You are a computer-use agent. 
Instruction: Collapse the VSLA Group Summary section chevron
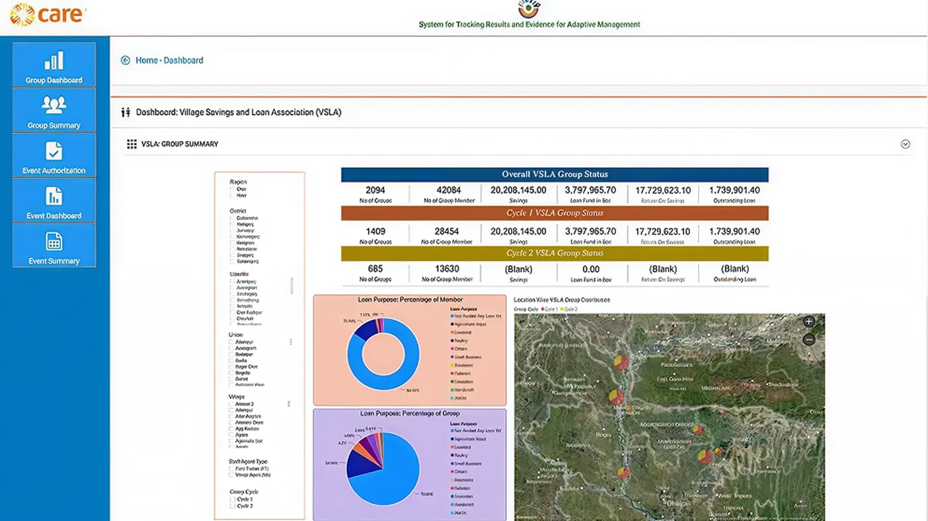(x=905, y=143)
